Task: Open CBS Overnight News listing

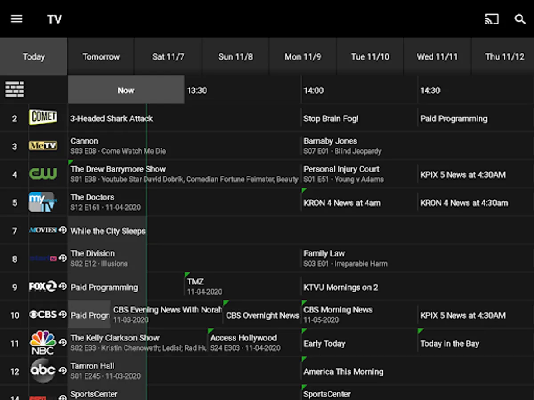Action: [262, 315]
